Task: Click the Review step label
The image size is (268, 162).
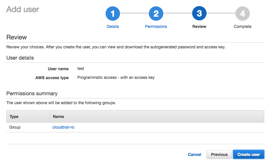Action: tap(199, 26)
